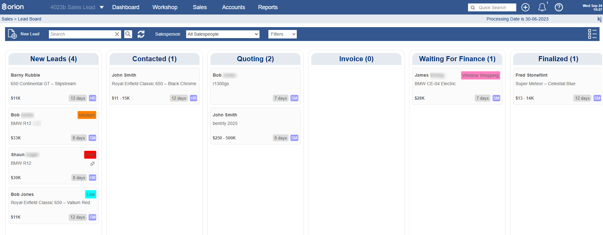The width and height of the screenshot is (603, 235).
Task: Click the pink Window Shopping tag
Action: [481, 75]
